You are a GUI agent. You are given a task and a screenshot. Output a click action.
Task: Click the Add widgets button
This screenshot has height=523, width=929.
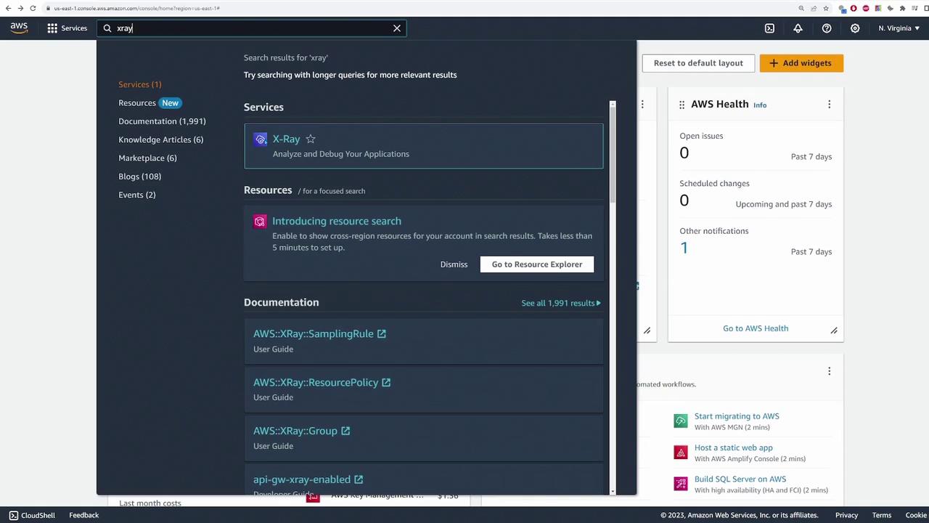[x=801, y=63]
